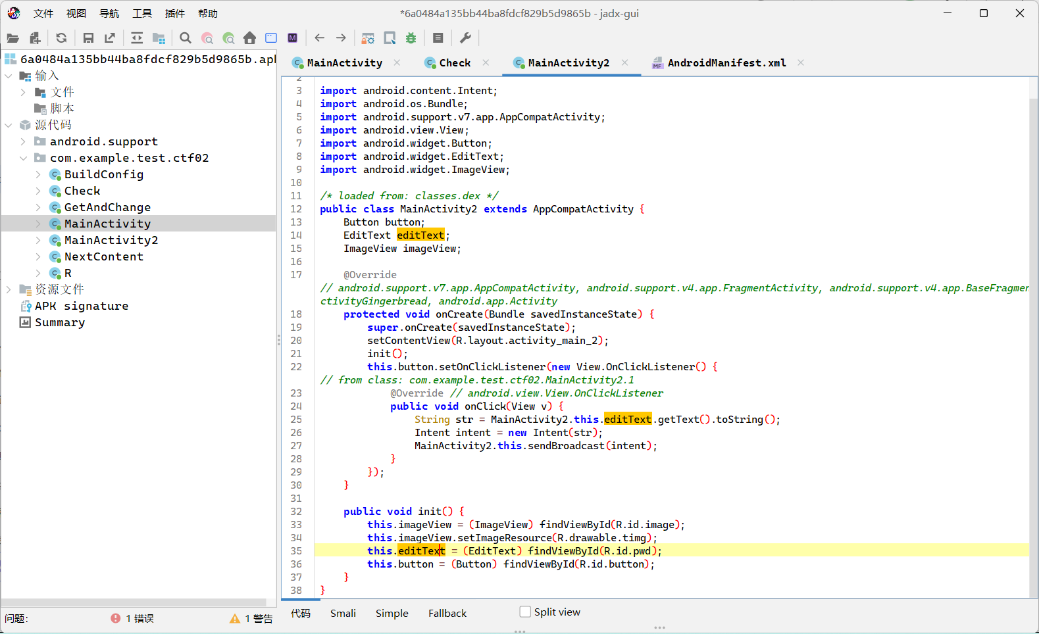Viewport: 1039px width, 634px height.
Task: Open the log viewer icon
Action: click(438, 38)
